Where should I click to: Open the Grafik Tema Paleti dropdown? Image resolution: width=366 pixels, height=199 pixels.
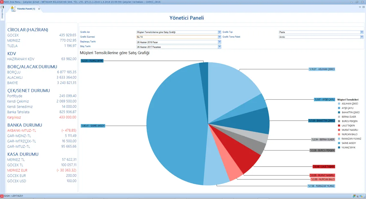point(362,37)
